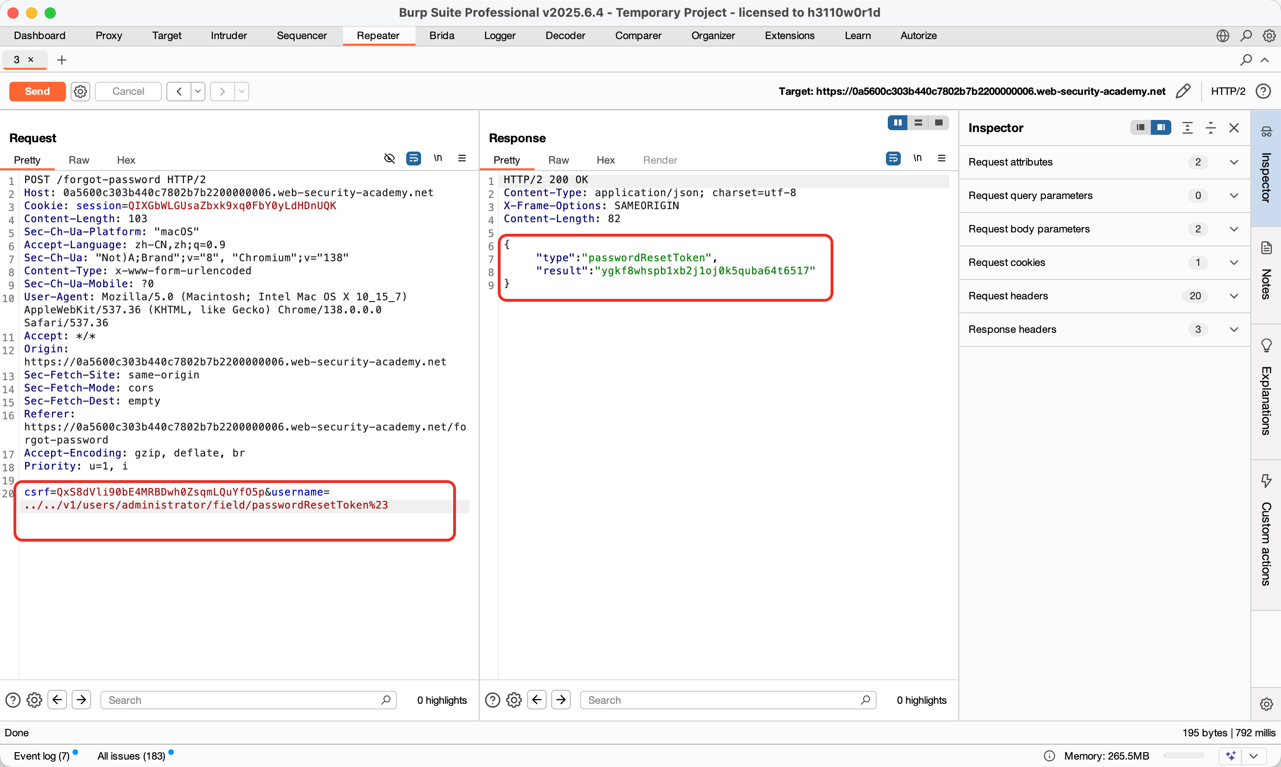Toggle show newline characters in Response
The image size is (1281, 767).
pos(917,158)
